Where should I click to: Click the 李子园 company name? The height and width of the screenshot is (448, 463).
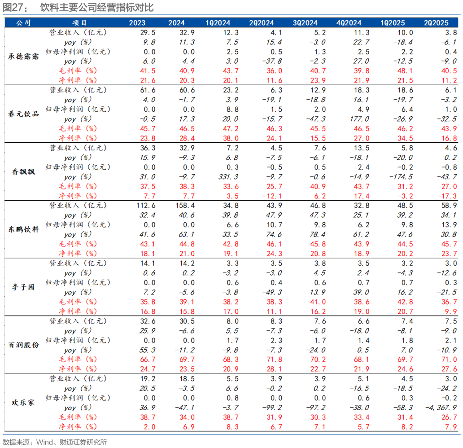coord(24,287)
